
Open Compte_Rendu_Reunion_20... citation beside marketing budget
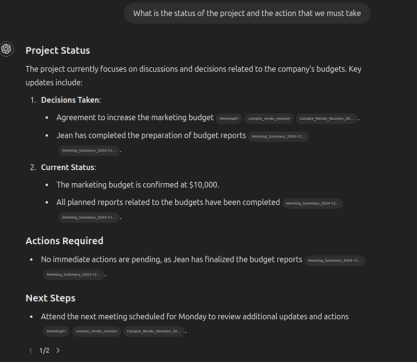[327, 119]
